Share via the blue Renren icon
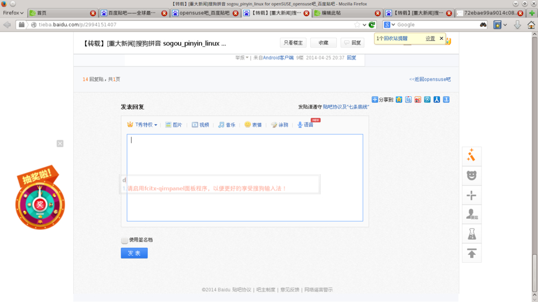 [436, 99]
